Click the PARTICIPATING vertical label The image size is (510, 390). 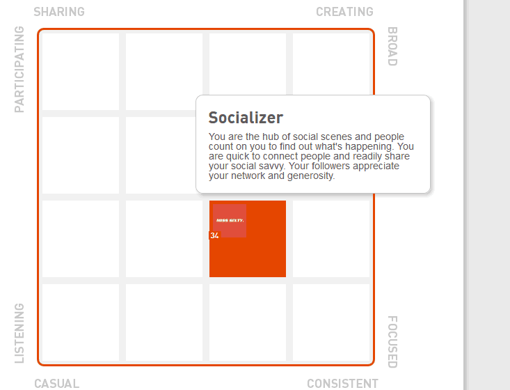tap(19, 70)
